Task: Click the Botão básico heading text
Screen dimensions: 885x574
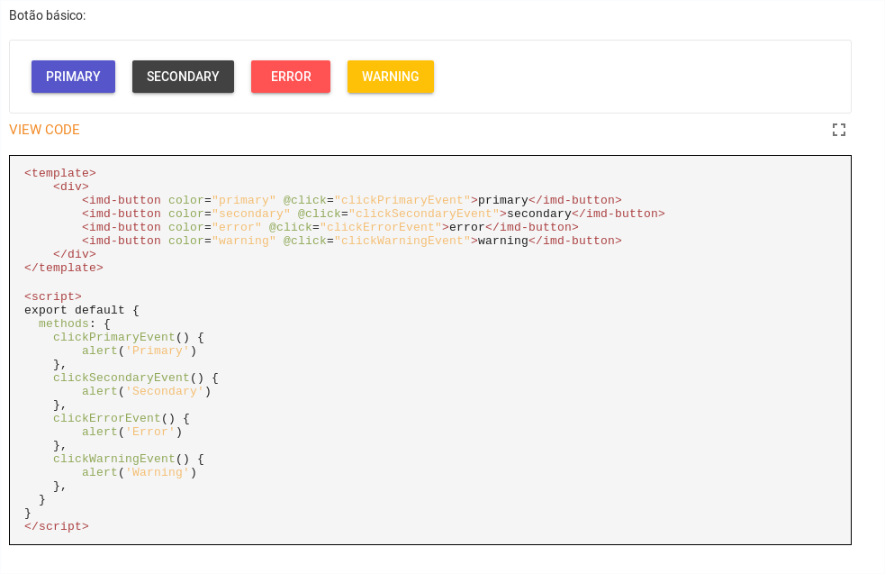Action: [x=48, y=15]
